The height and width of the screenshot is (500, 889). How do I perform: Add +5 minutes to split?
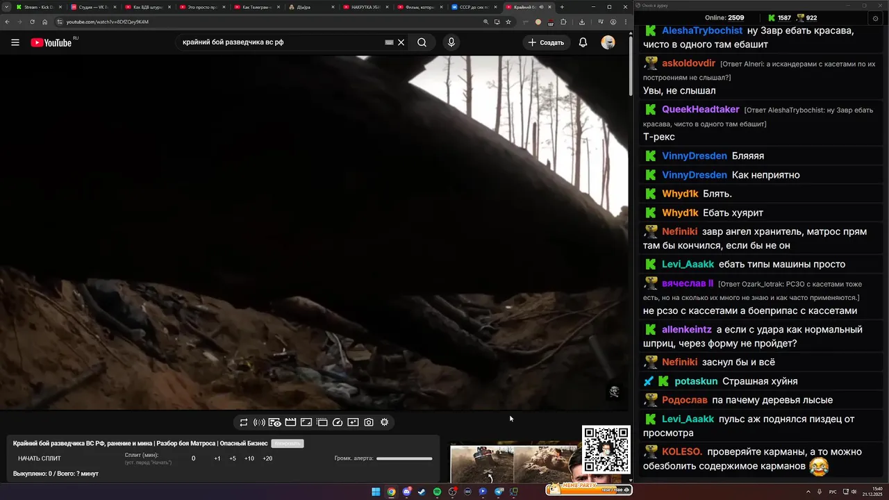(233, 458)
